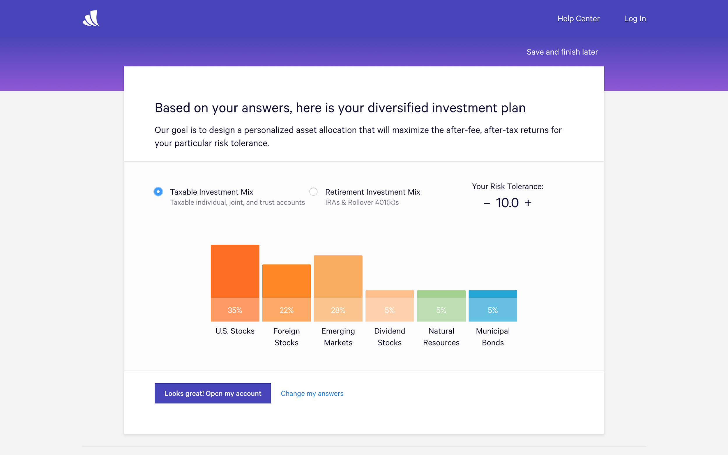Click the diversified investment plan heading
The width and height of the screenshot is (728, 455).
tap(340, 108)
